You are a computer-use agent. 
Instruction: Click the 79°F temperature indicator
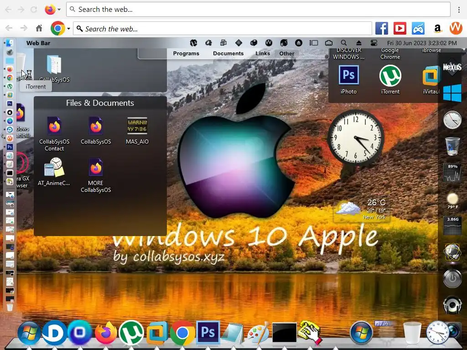click(452, 201)
